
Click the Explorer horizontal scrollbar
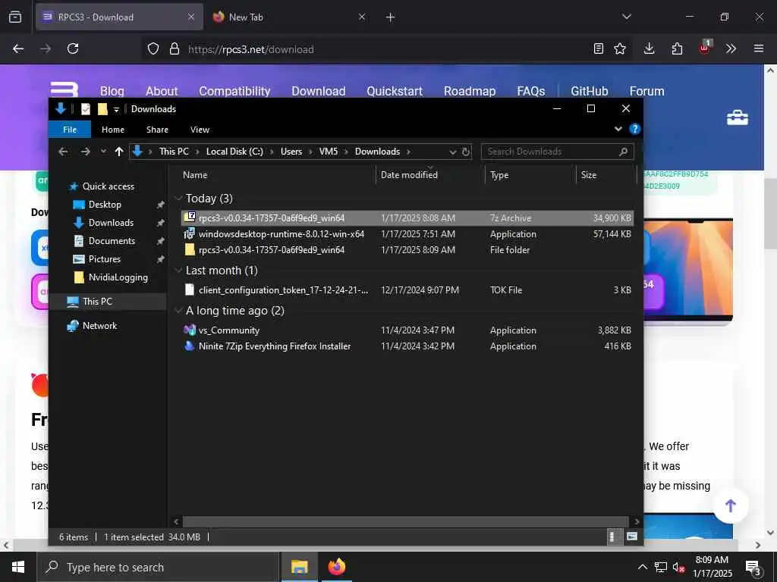point(405,521)
